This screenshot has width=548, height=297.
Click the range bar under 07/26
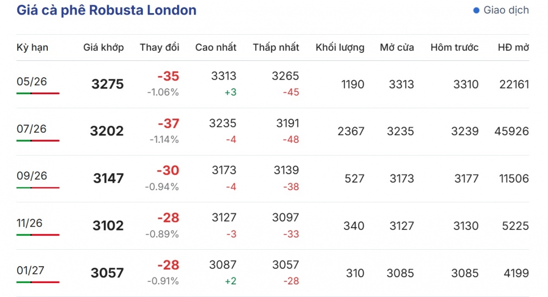(38, 141)
